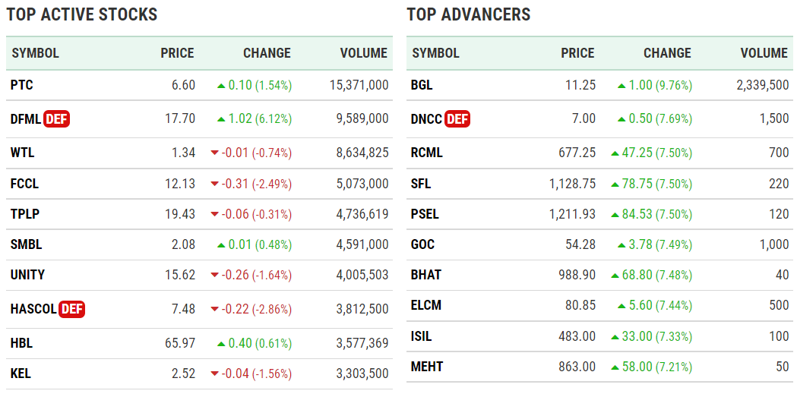Screen dimensions: 797x394
Task: Click the red down arrow in KEL row
Action: click(x=214, y=374)
